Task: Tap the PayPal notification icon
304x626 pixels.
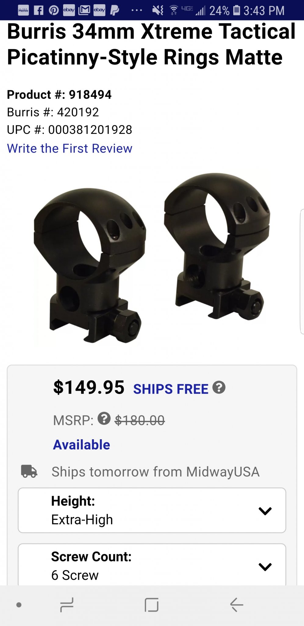Action: pos(115,10)
